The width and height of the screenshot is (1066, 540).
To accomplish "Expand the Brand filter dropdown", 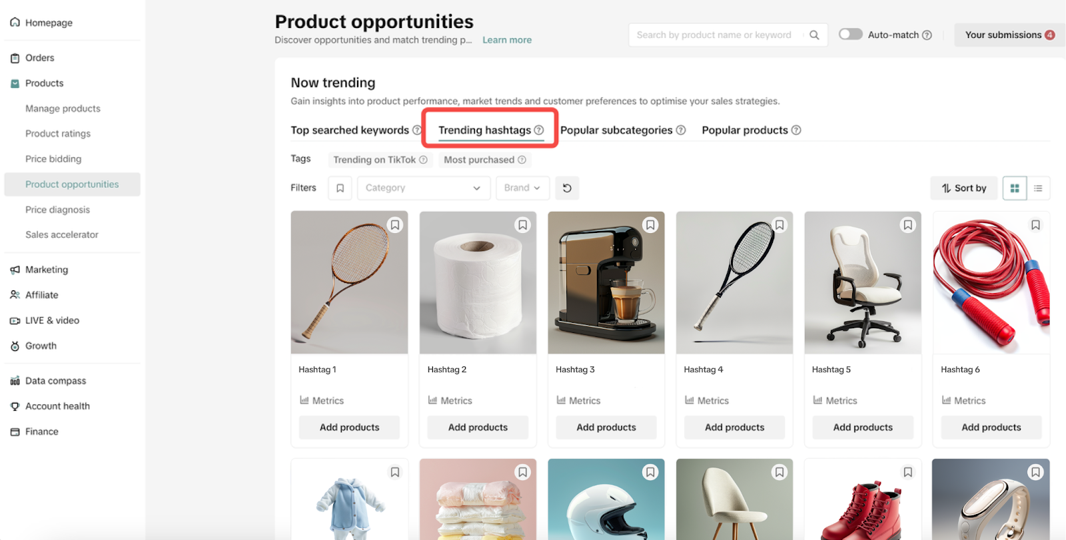I will 522,188.
